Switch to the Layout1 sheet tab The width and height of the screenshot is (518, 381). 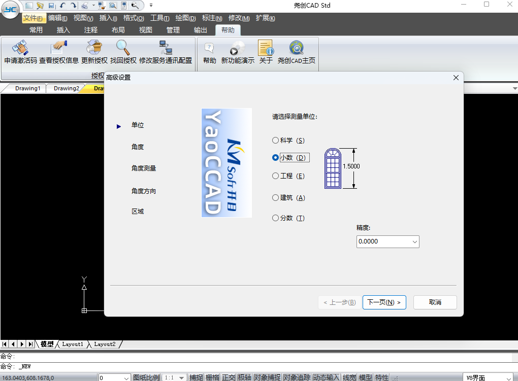point(72,344)
